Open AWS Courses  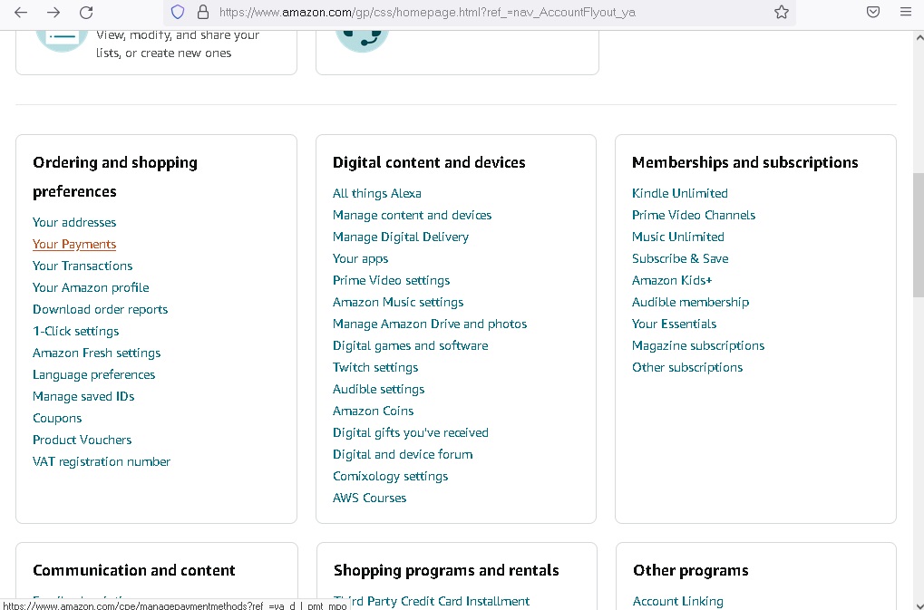click(369, 499)
